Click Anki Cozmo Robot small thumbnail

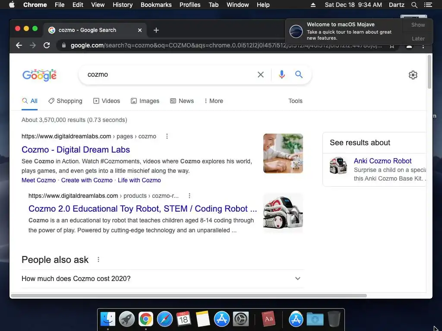pos(338,165)
